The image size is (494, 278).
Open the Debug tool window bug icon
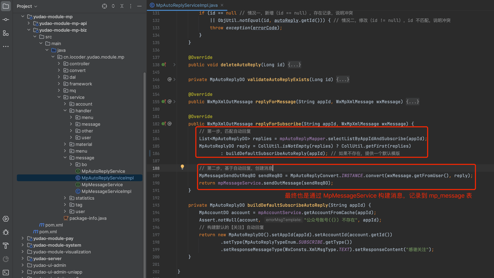tap(6, 232)
